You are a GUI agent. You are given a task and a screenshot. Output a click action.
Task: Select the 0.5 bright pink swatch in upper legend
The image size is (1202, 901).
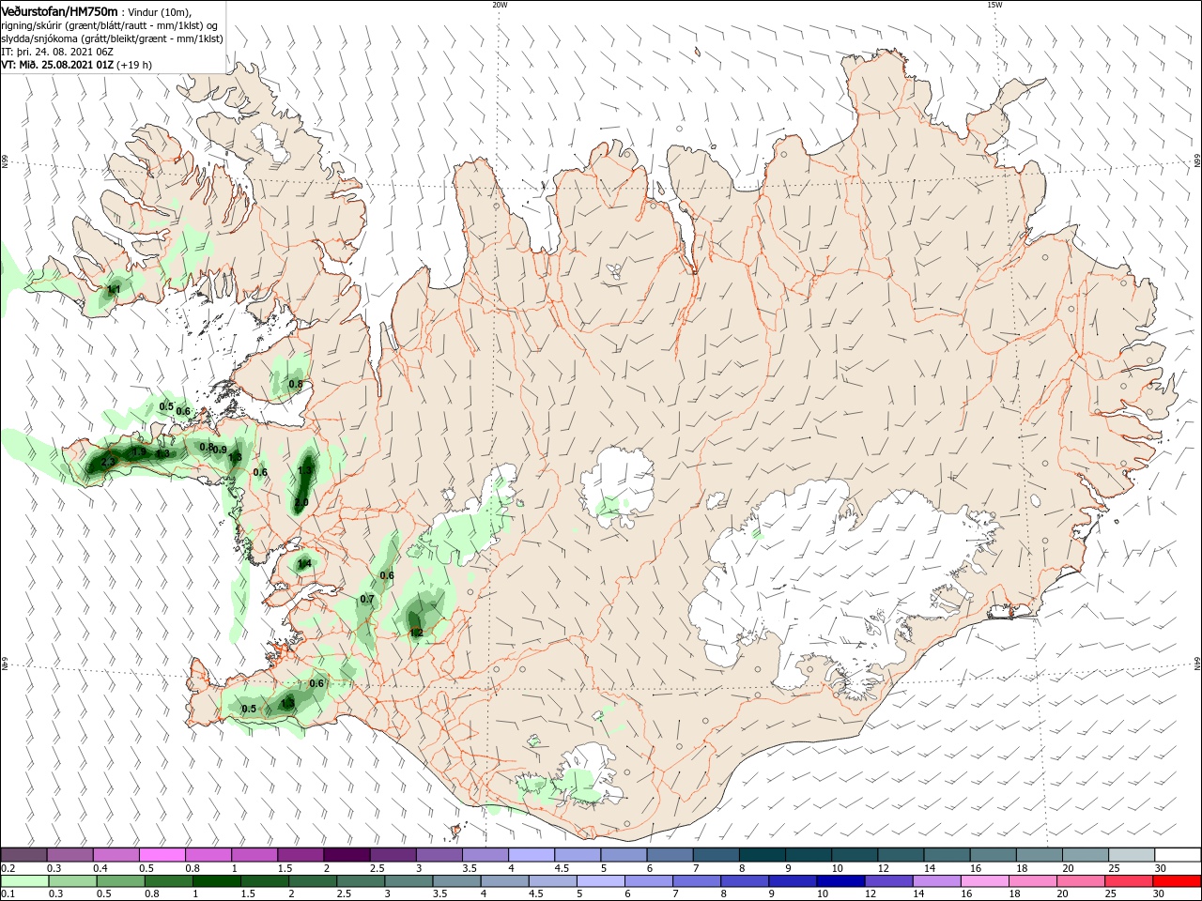[162, 855]
